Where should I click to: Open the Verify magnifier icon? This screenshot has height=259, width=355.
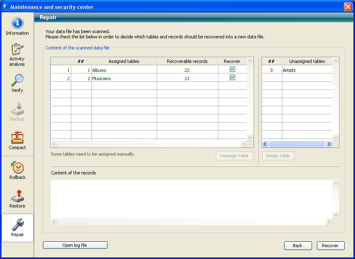tap(17, 80)
